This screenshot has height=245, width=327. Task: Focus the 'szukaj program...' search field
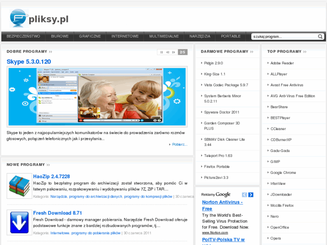(x=284, y=36)
